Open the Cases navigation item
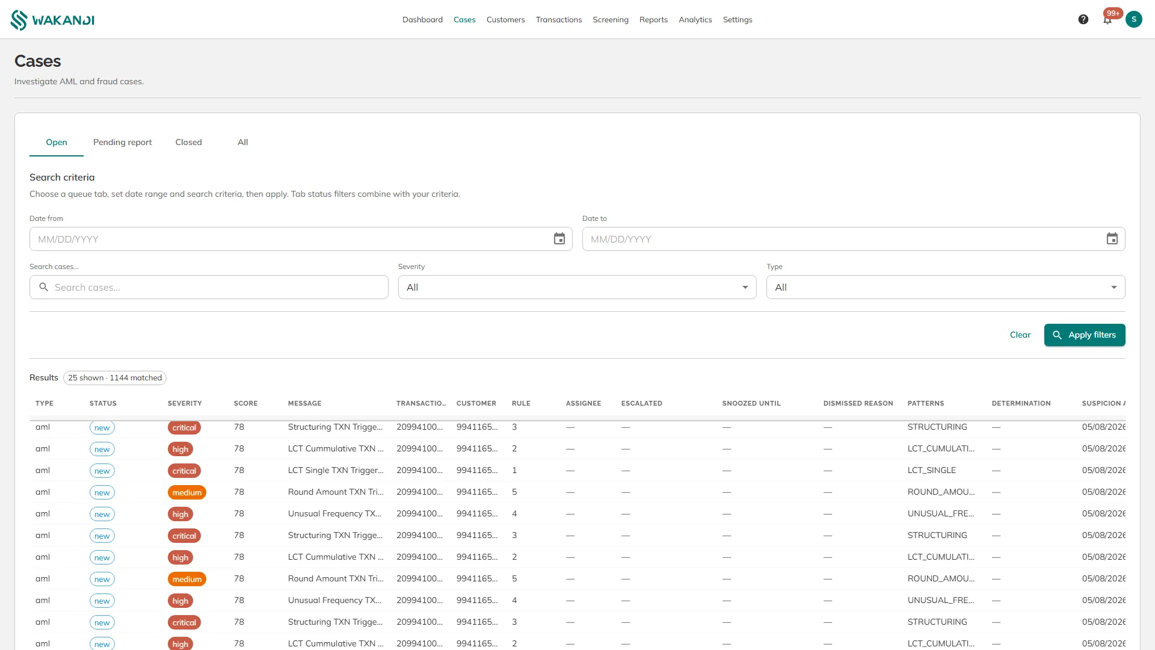The width and height of the screenshot is (1155, 650). coord(464,20)
